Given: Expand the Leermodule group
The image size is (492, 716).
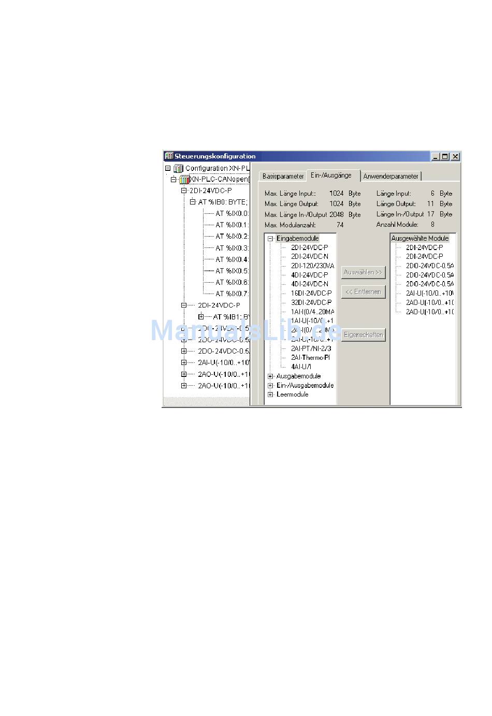Looking at the screenshot, I should (x=270, y=394).
